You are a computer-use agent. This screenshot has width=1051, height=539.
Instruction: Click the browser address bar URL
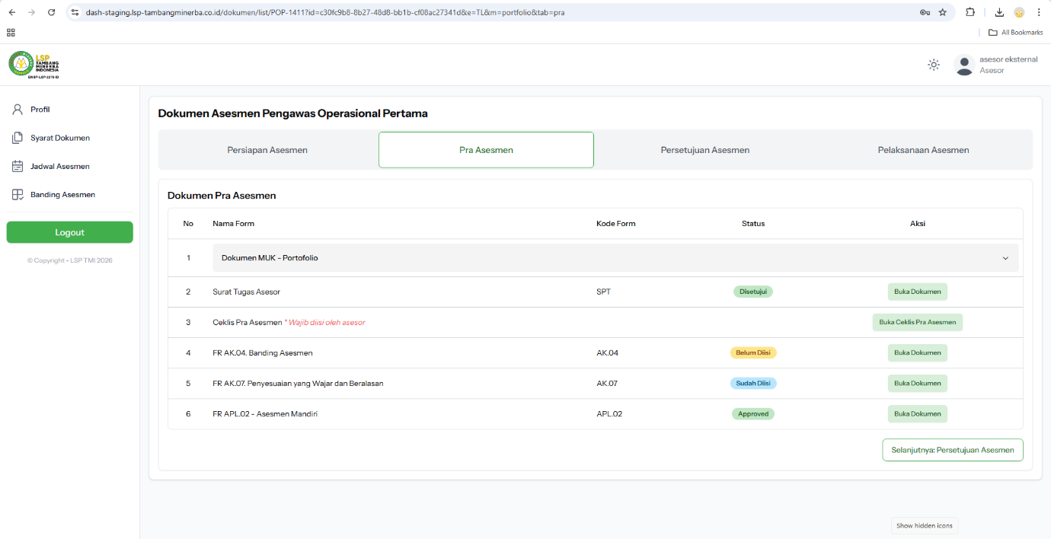[x=325, y=12]
